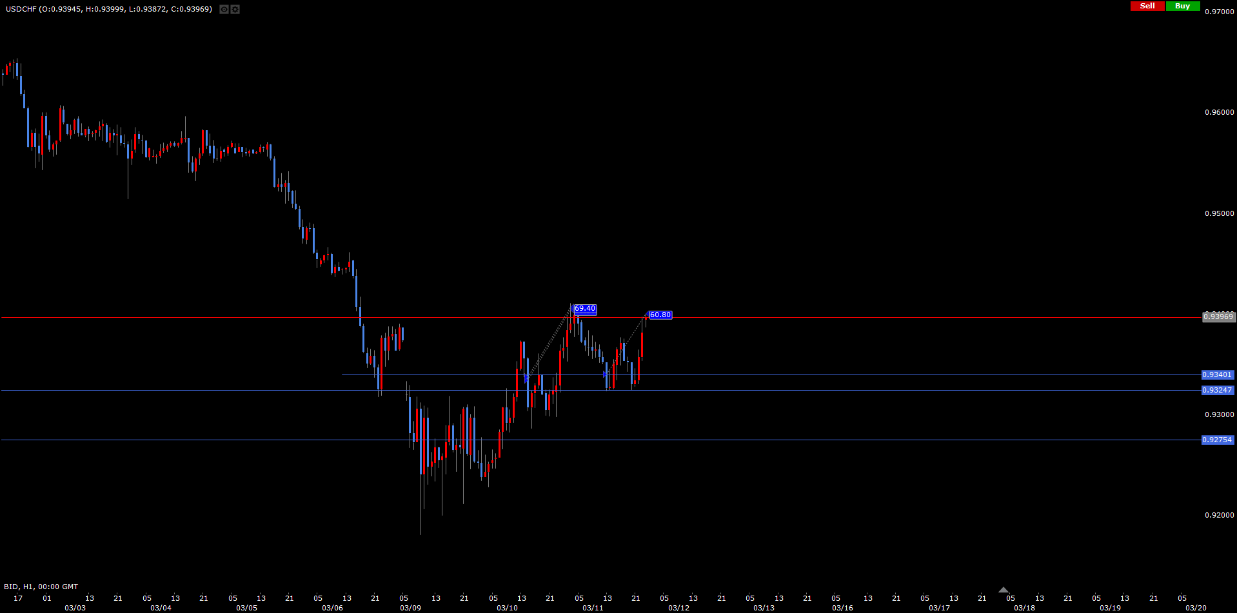Click the 0.95000 price scale label
The width and height of the screenshot is (1237, 613).
pyautogui.click(x=1219, y=213)
